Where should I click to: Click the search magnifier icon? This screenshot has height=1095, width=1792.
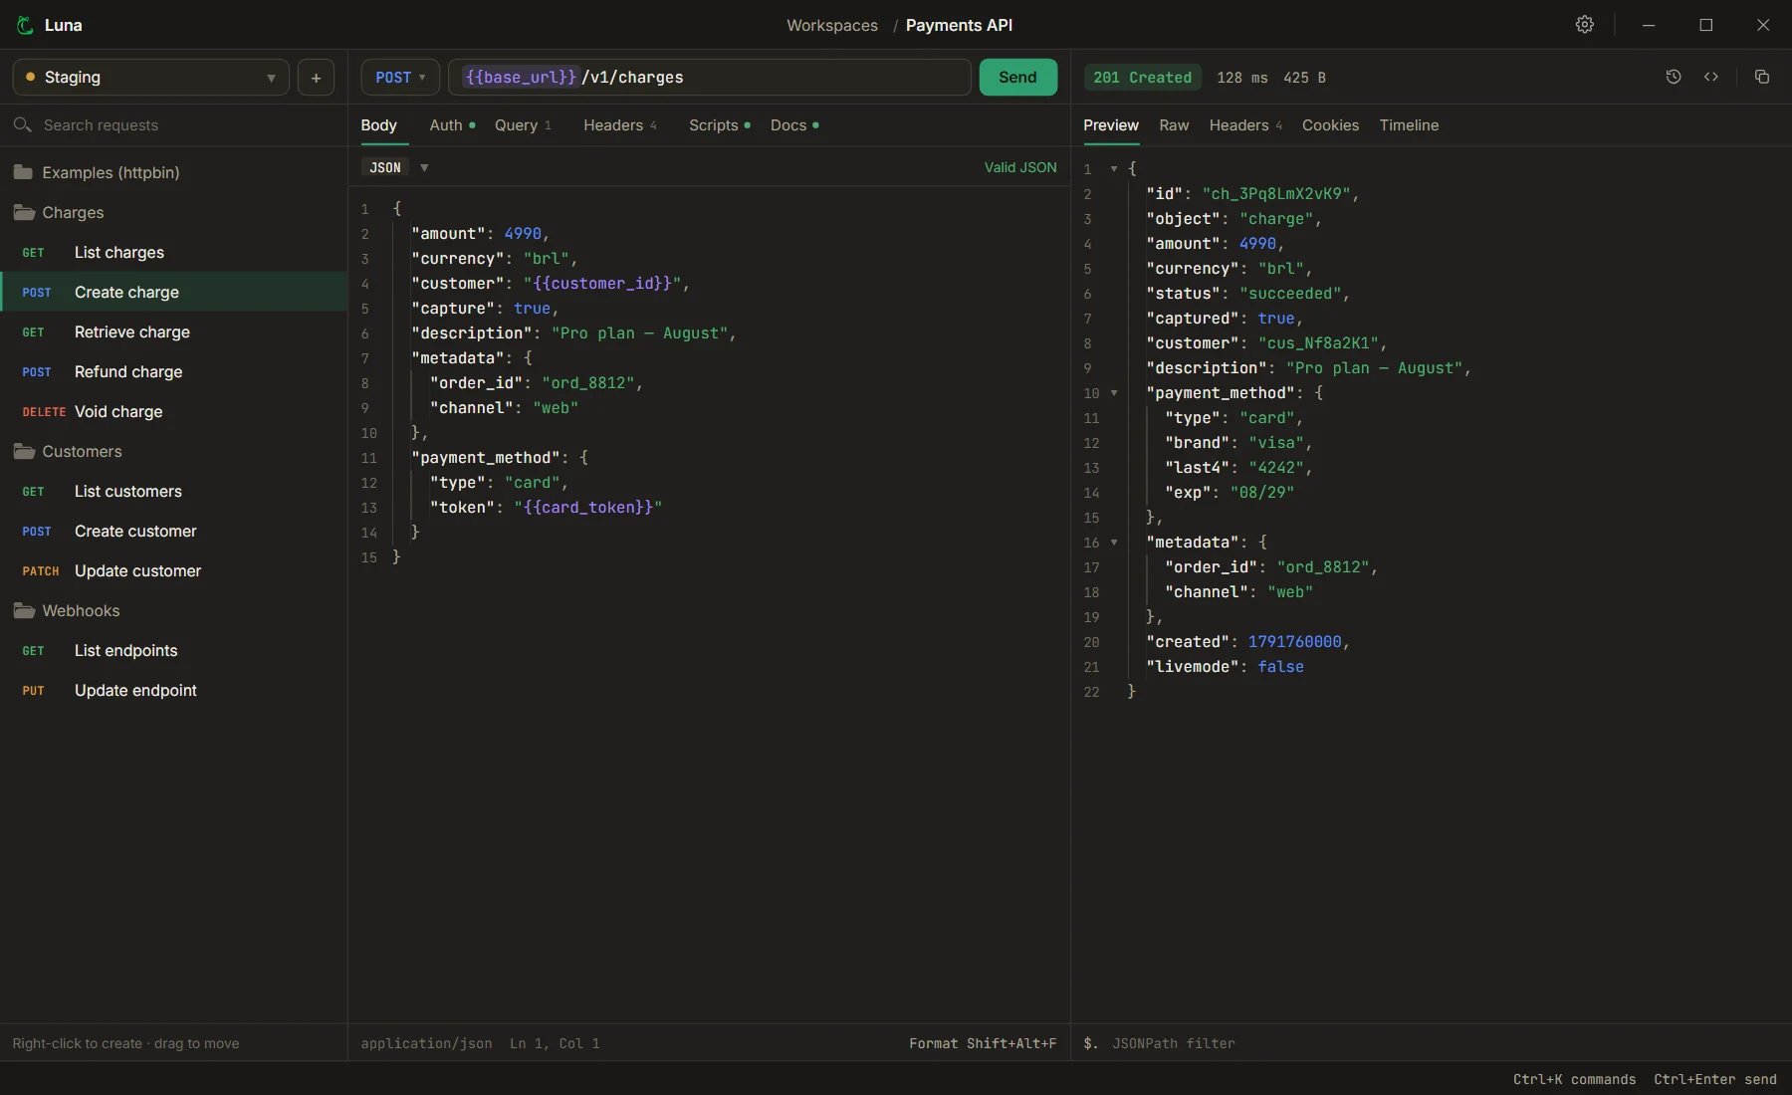coord(22,124)
